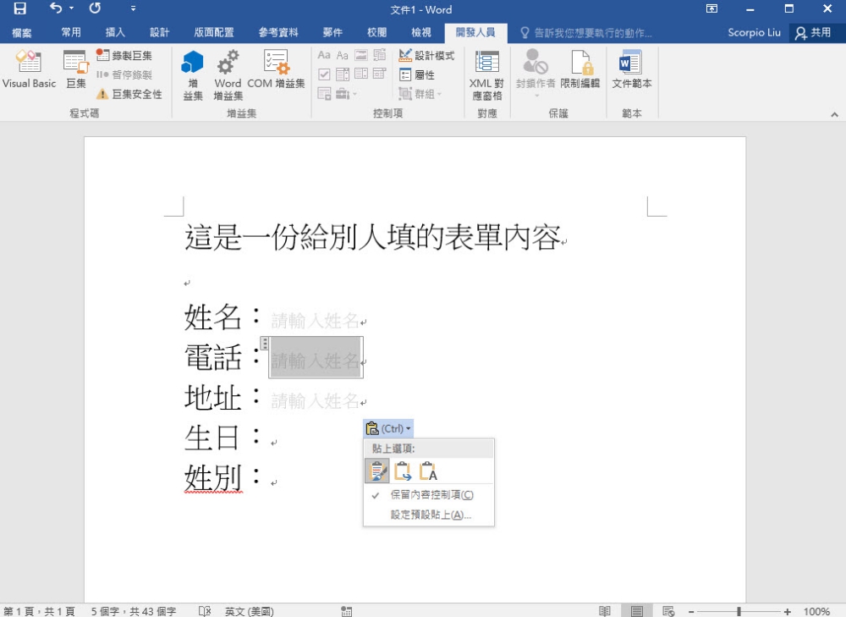Screen dimensions: 846x617
Task: Redo the last undone action
Action: tap(95, 8)
